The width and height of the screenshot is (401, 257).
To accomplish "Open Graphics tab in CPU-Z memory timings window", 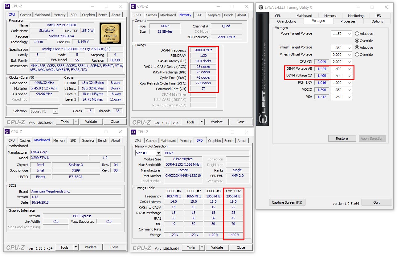I will click(214, 15).
